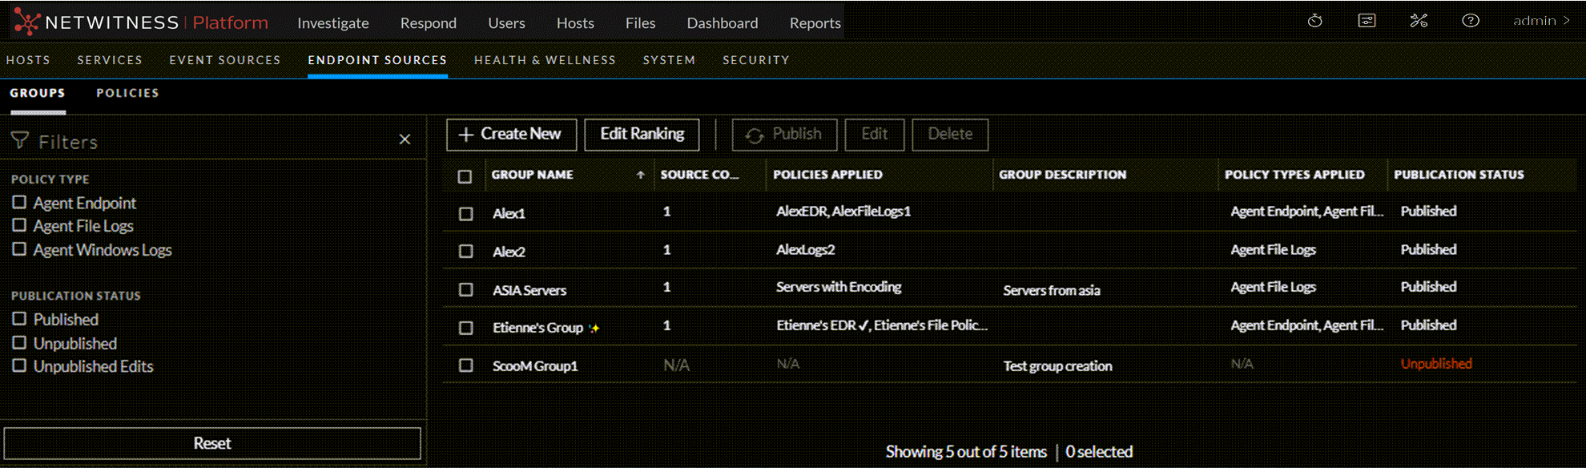Open the stopwatch jobs icon
This screenshot has height=468, width=1586.
[1314, 21]
